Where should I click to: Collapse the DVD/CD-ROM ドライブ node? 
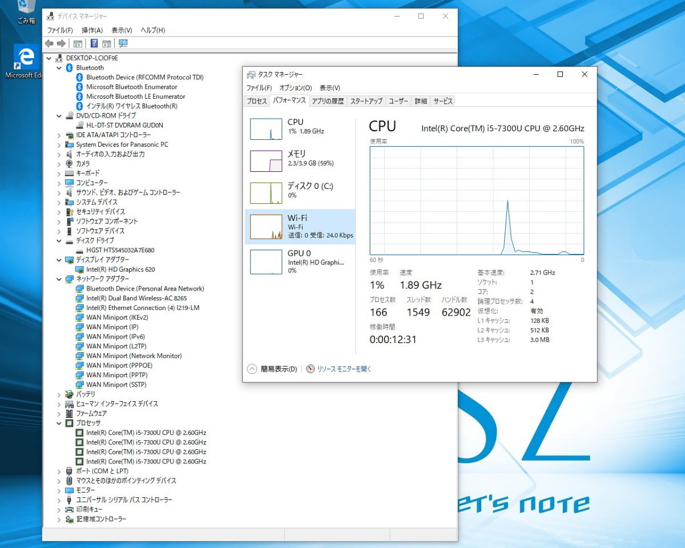tap(59, 115)
